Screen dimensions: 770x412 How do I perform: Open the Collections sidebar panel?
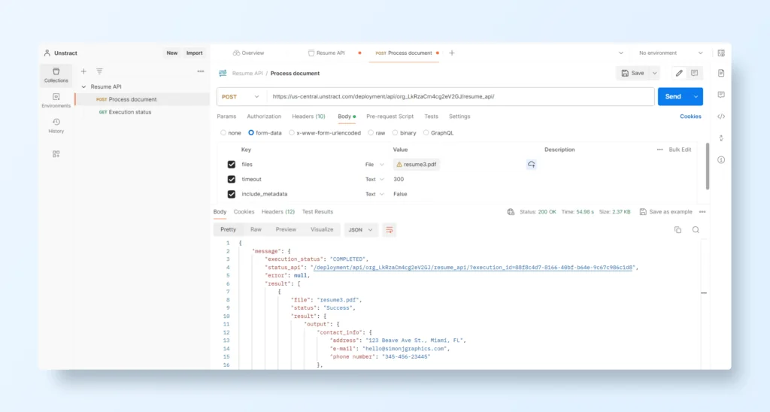pyautogui.click(x=56, y=75)
